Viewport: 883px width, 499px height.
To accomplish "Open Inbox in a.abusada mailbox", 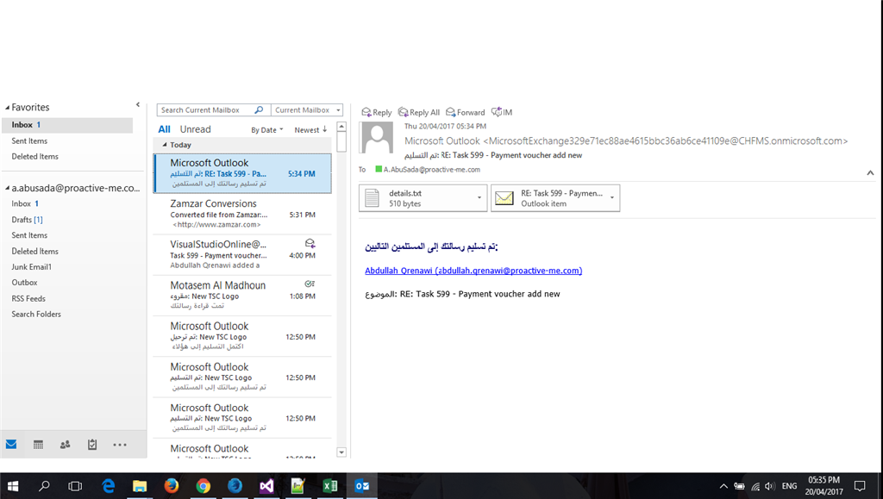I will (x=25, y=203).
